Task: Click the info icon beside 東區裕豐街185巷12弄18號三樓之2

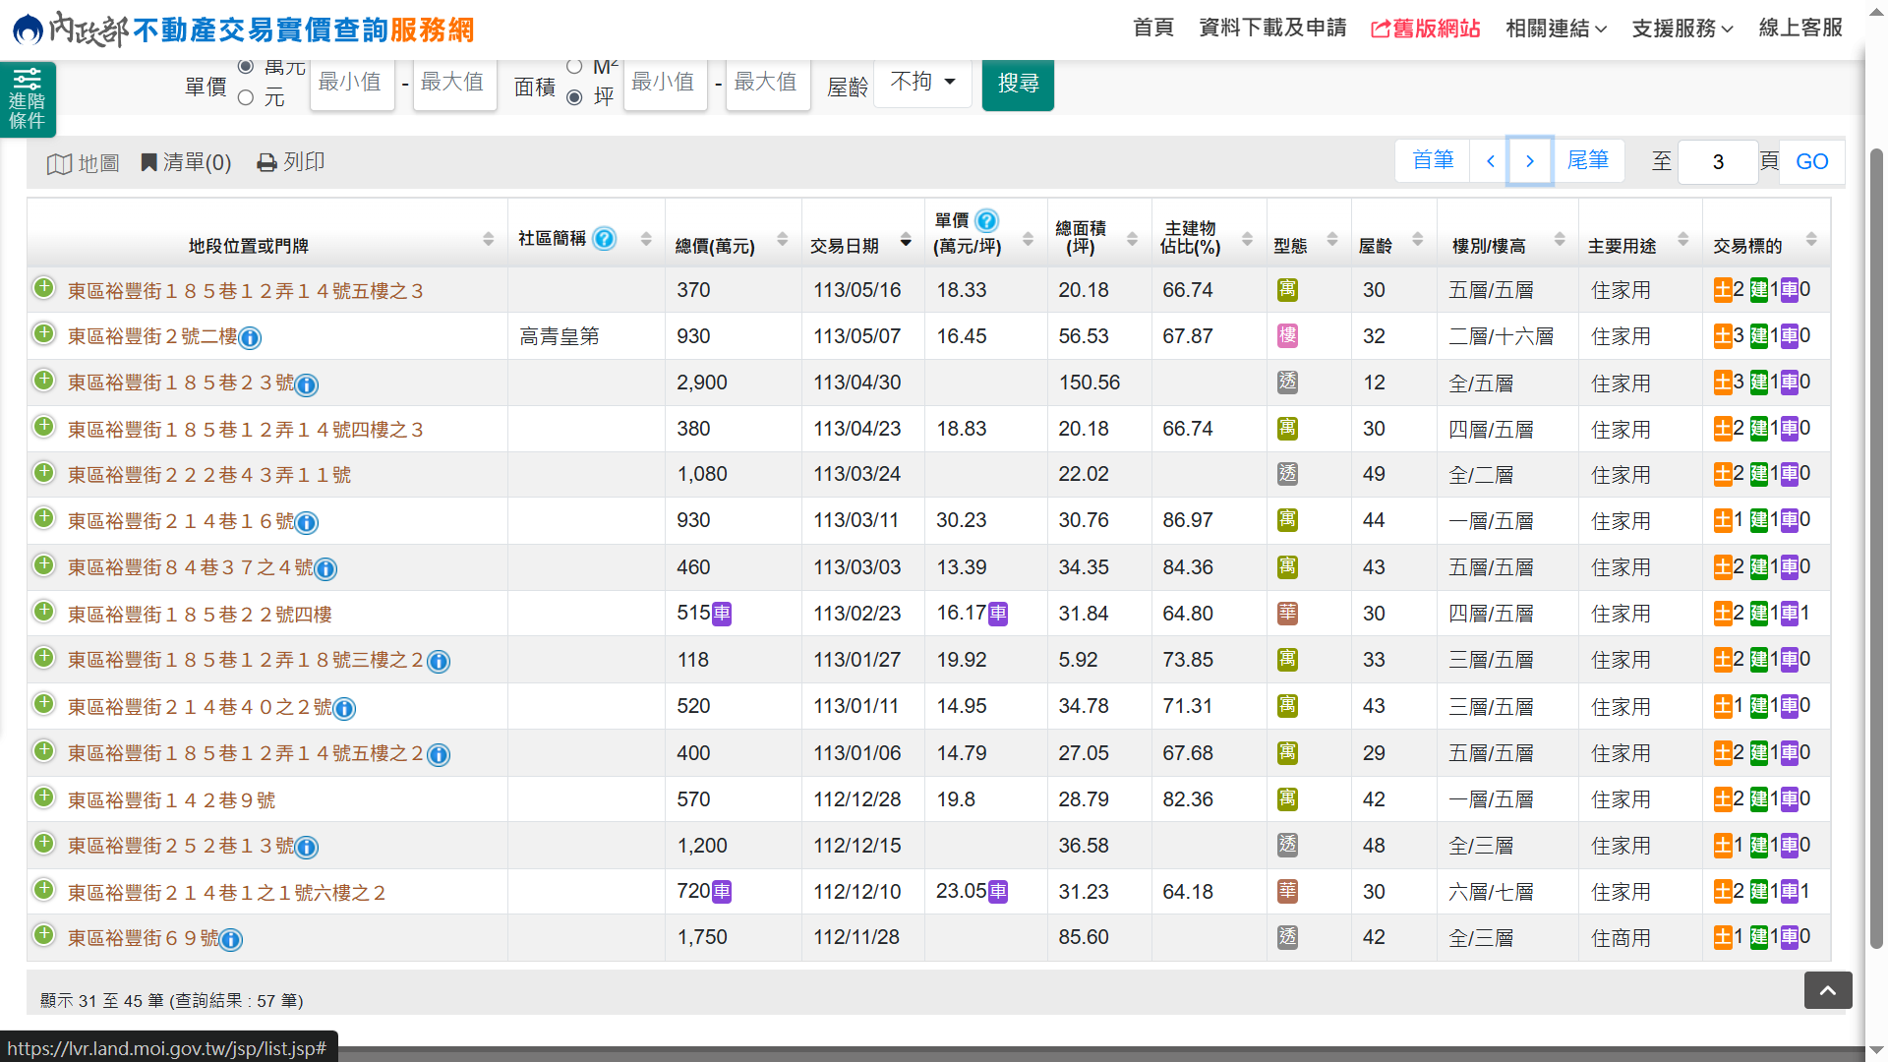Action: click(439, 662)
